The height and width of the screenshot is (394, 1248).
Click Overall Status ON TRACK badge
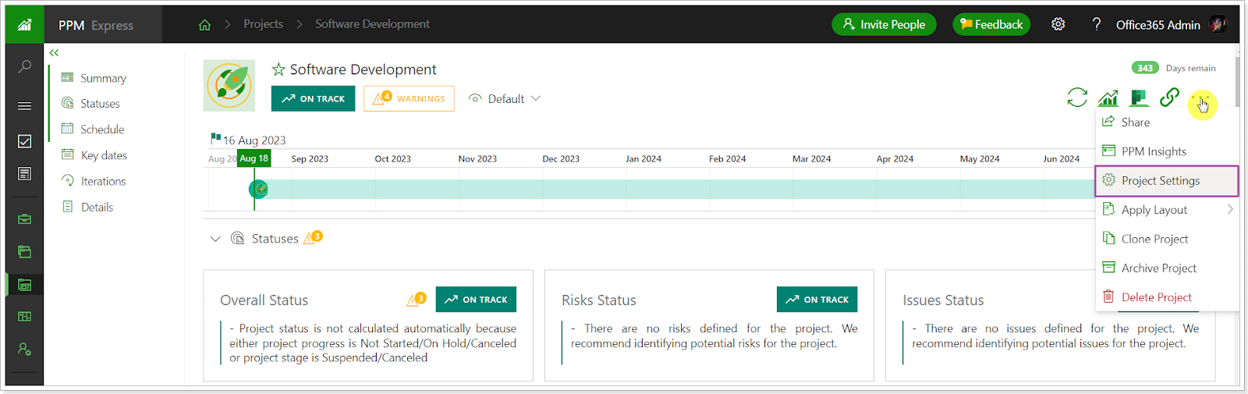pos(476,300)
